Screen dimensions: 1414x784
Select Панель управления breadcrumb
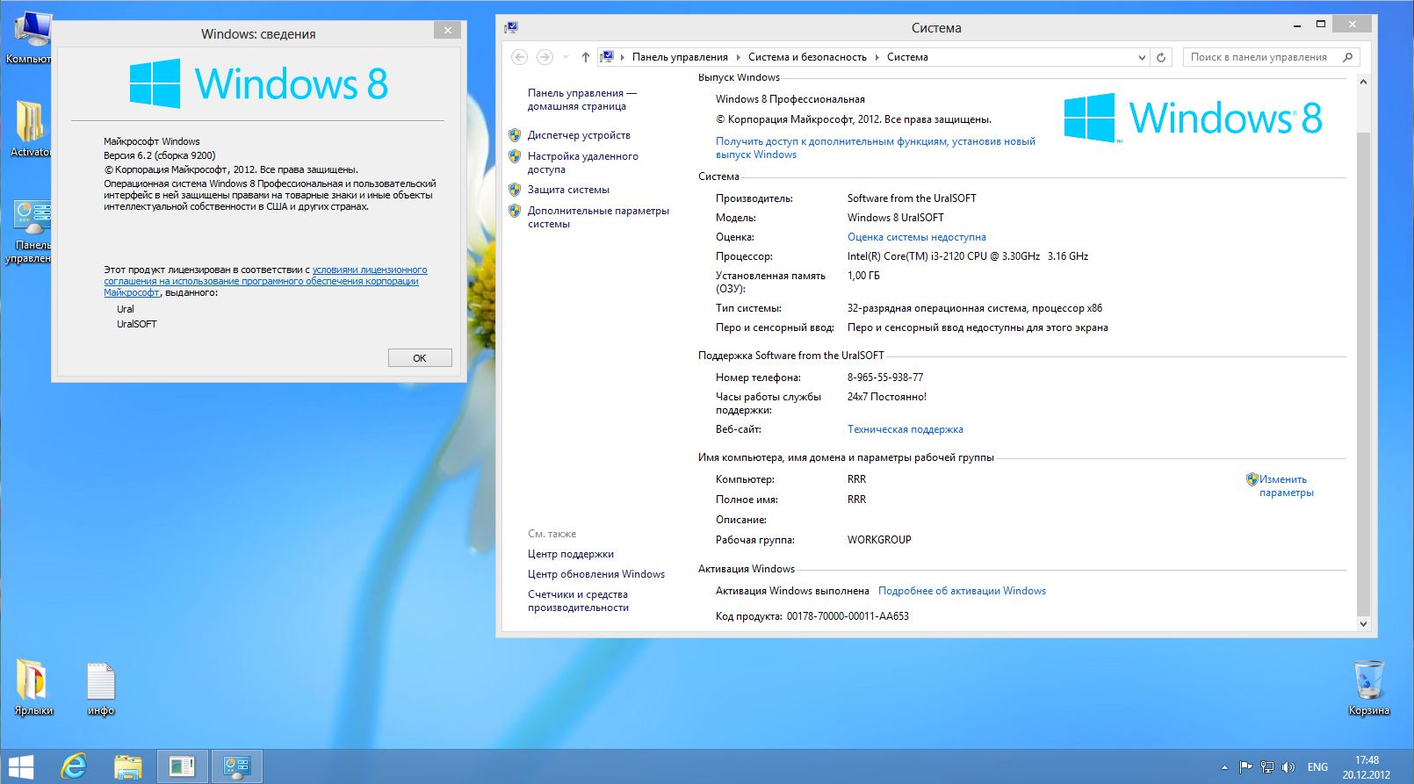tap(680, 57)
